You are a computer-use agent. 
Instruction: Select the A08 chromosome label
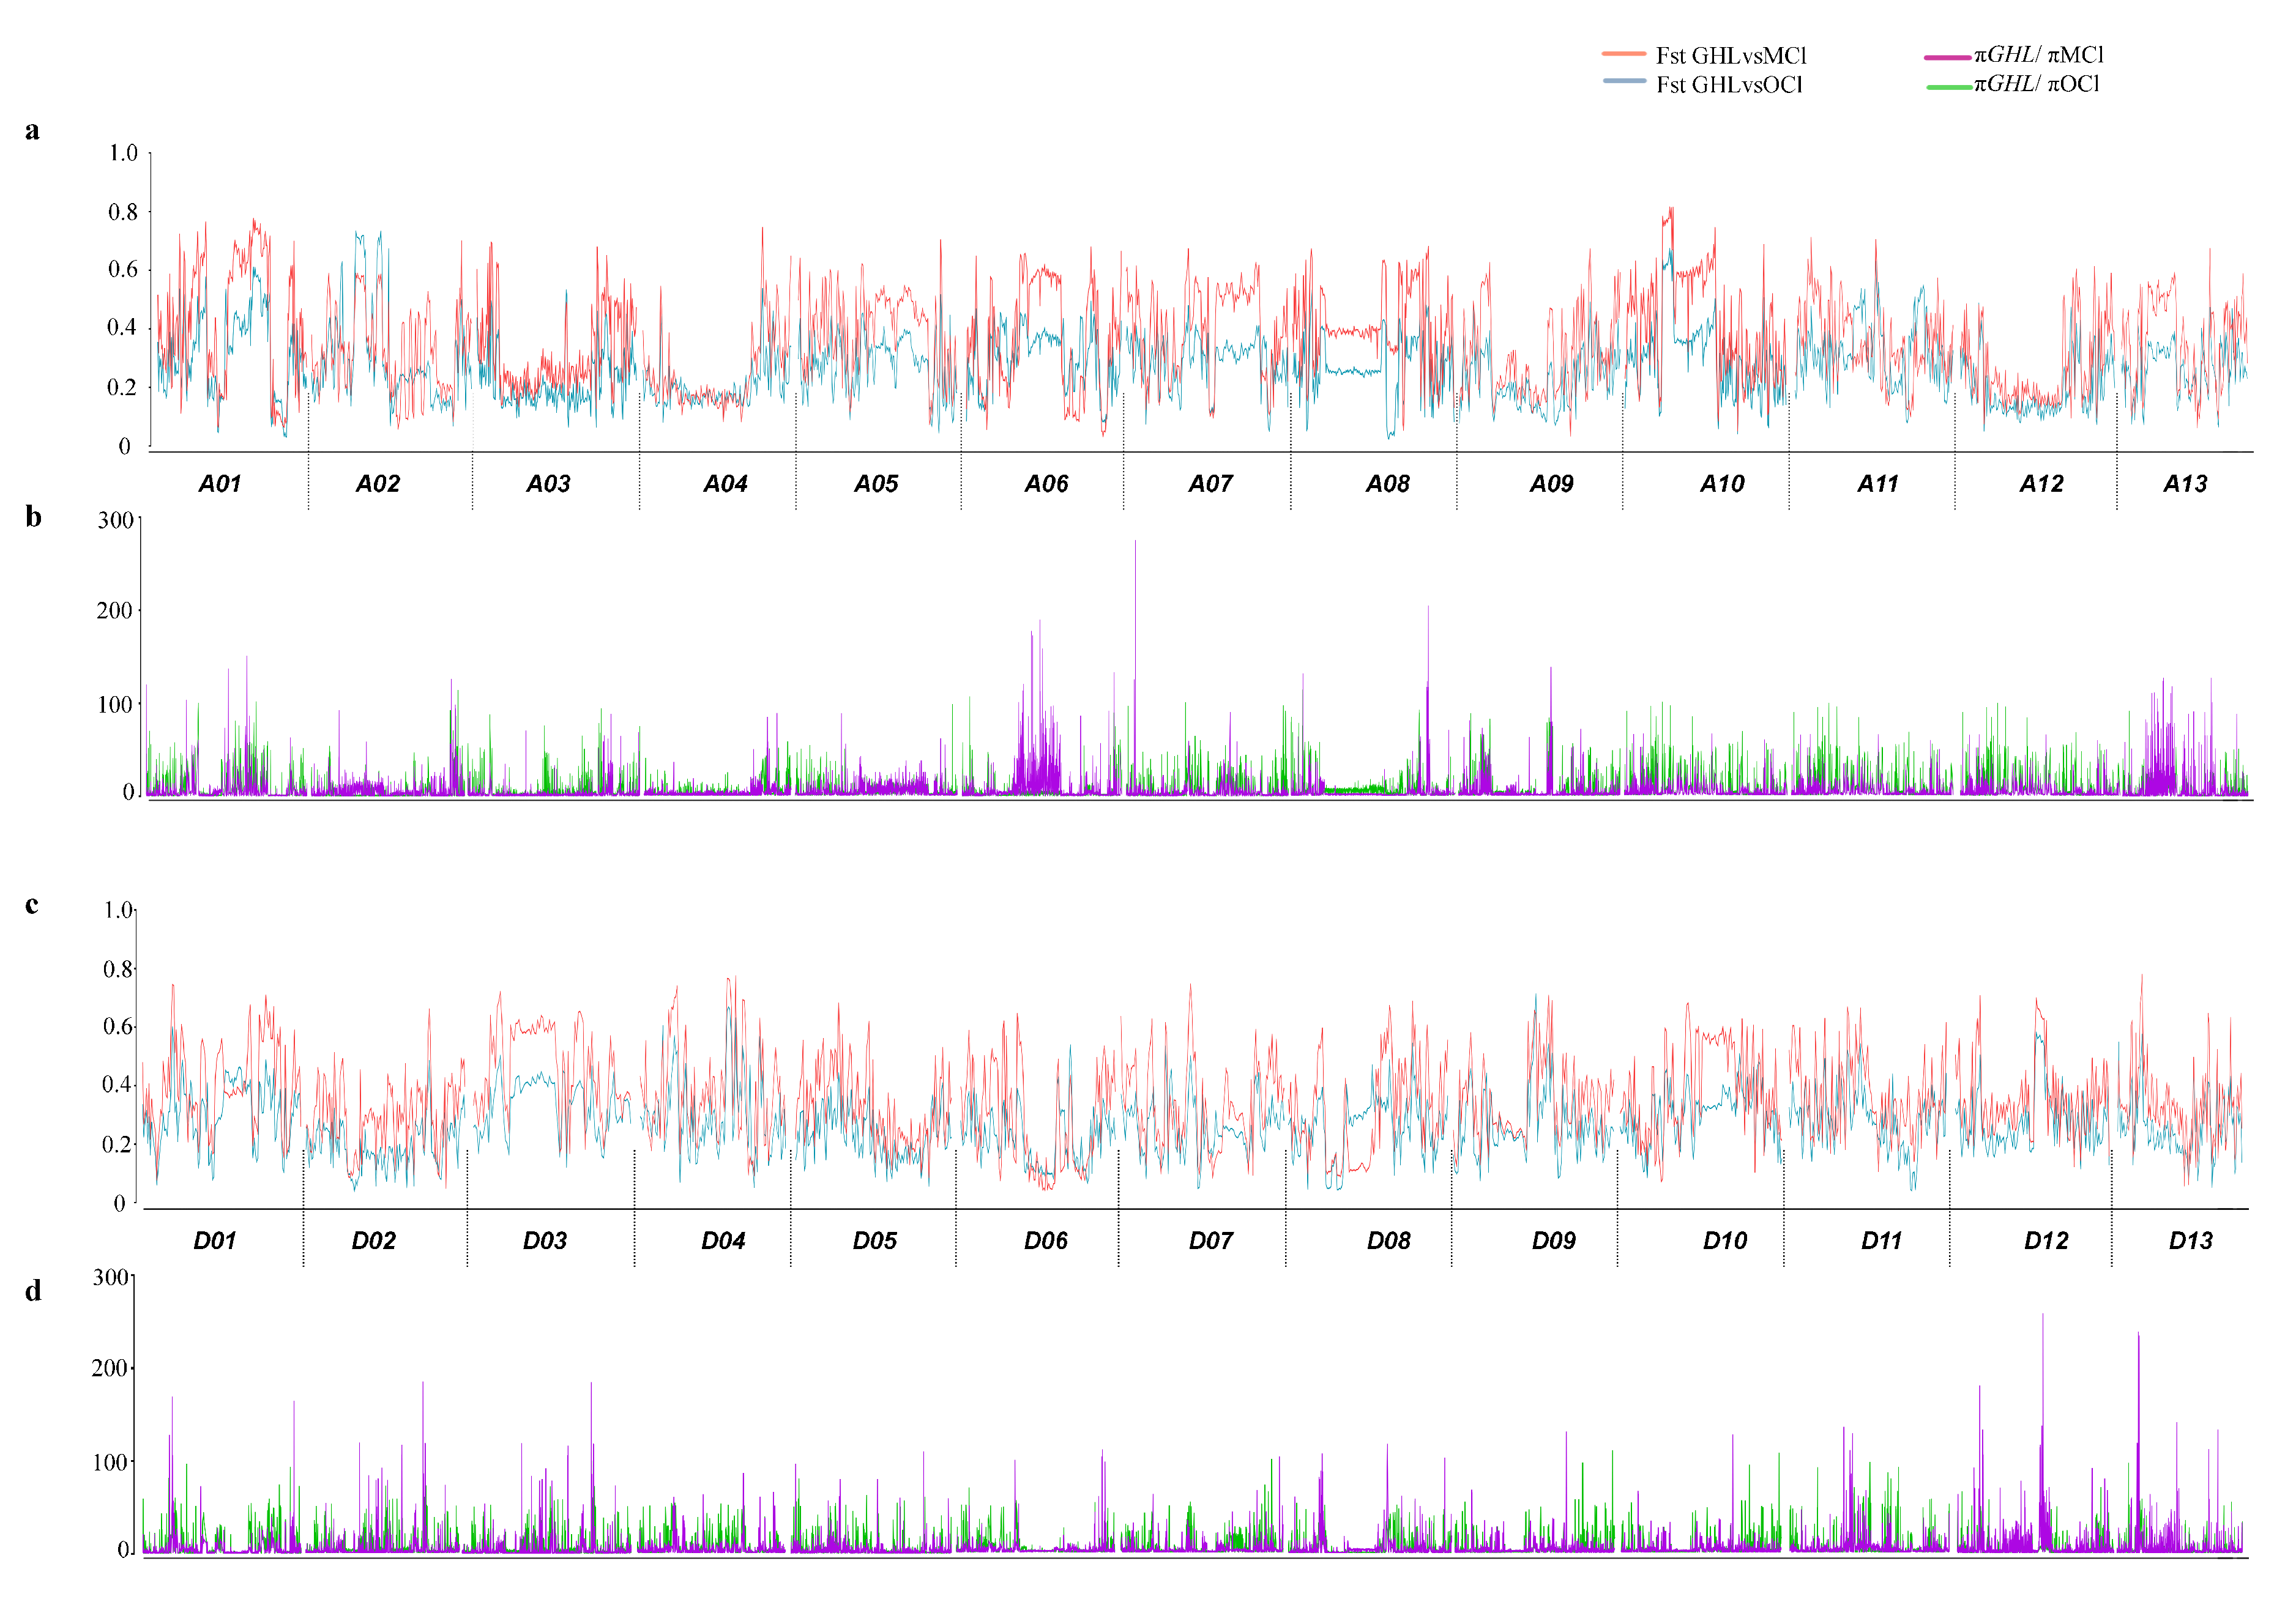pyautogui.click(x=1387, y=484)
